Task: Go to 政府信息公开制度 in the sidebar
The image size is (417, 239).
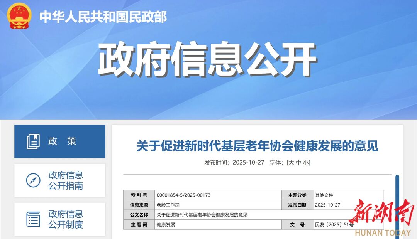Action: tap(65, 219)
